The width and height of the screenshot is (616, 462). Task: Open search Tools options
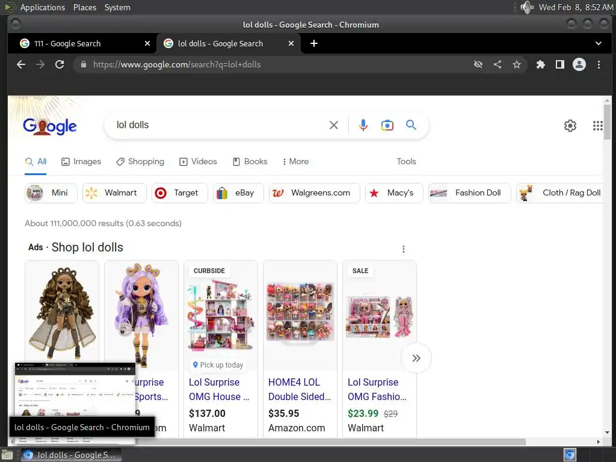coord(406,161)
